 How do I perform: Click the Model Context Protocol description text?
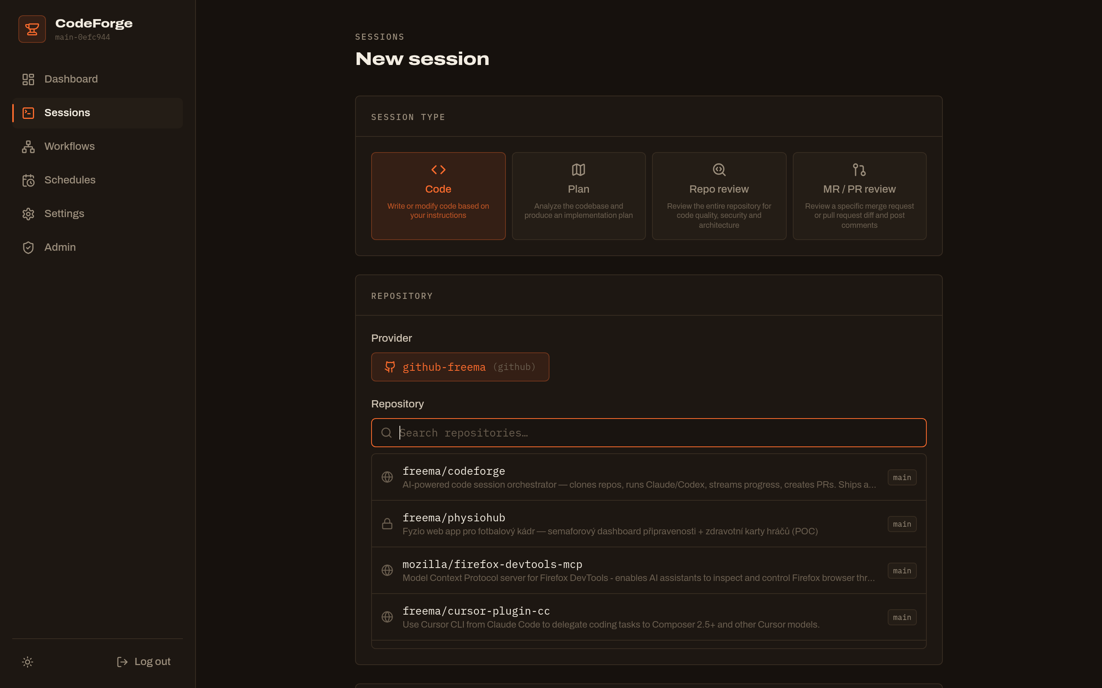(x=638, y=578)
